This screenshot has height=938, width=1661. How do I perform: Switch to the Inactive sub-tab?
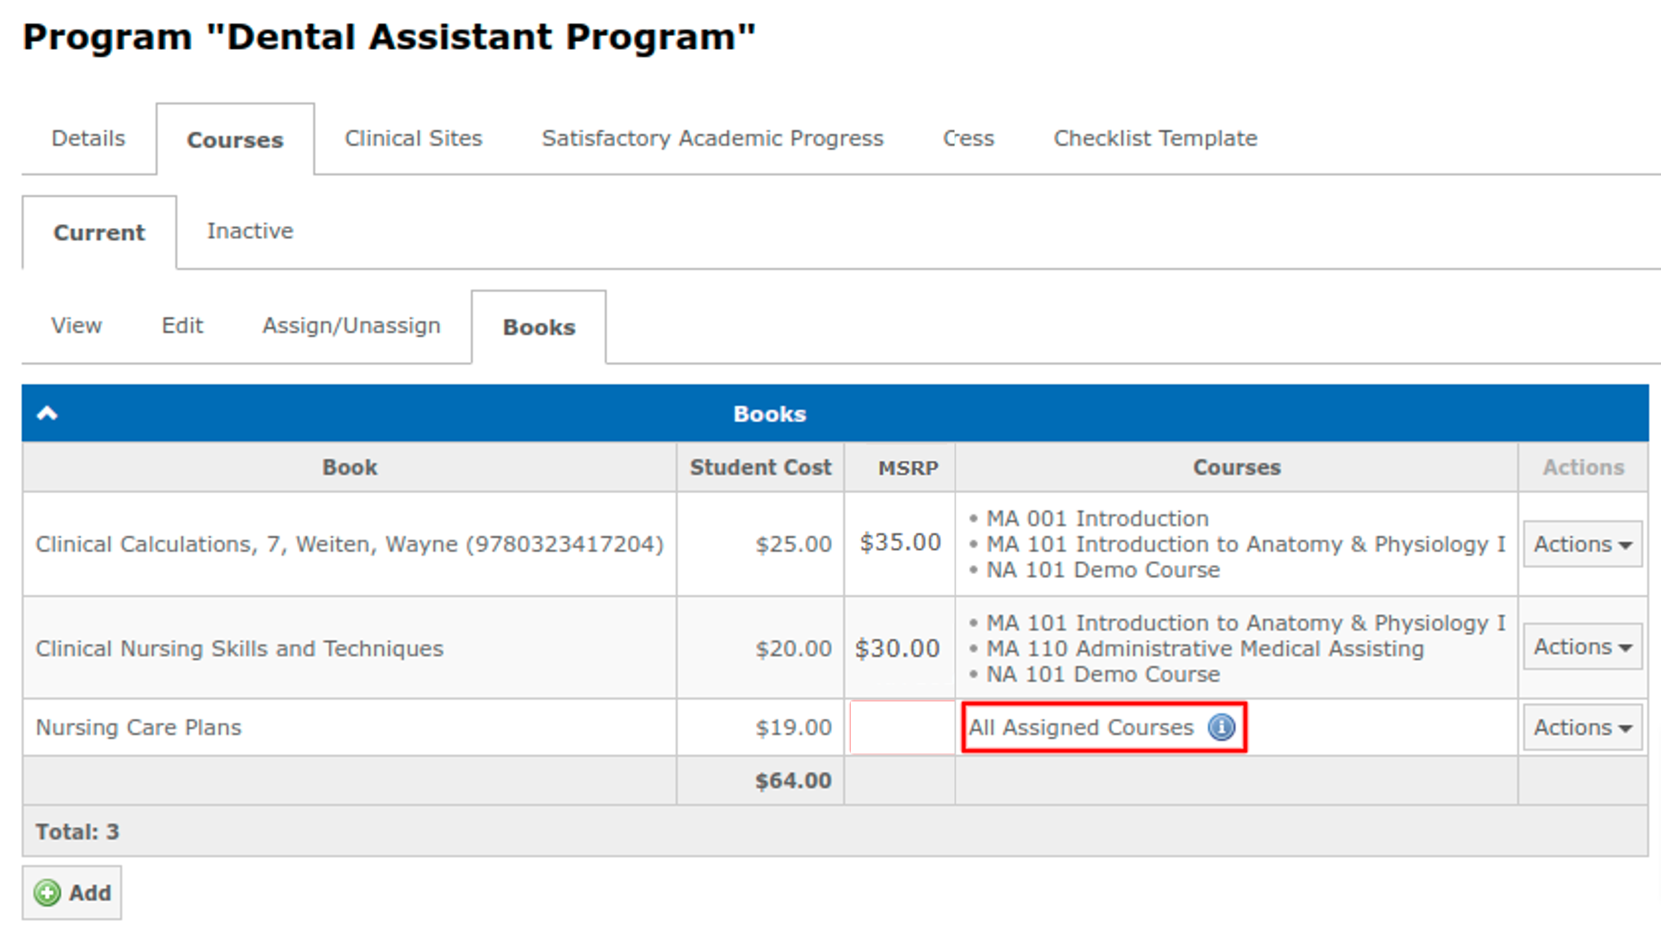pyautogui.click(x=250, y=231)
